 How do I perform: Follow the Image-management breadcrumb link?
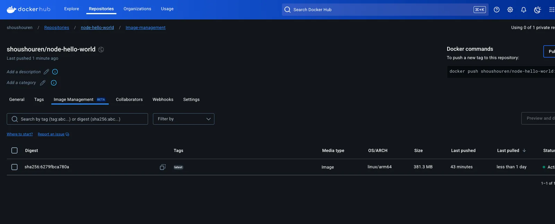click(146, 27)
